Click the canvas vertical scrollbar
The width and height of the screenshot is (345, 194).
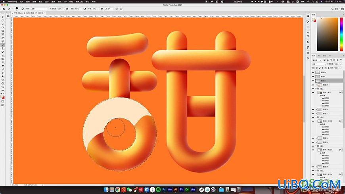point(304,99)
